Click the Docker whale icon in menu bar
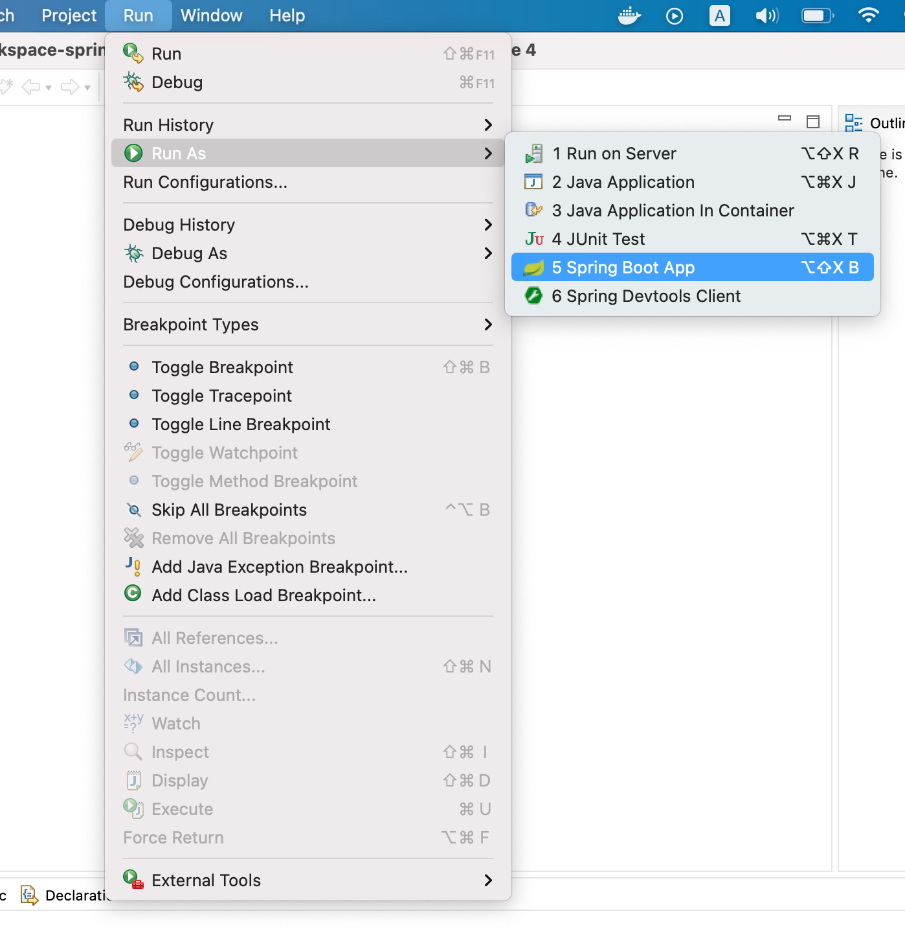905x929 pixels. click(629, 16)
